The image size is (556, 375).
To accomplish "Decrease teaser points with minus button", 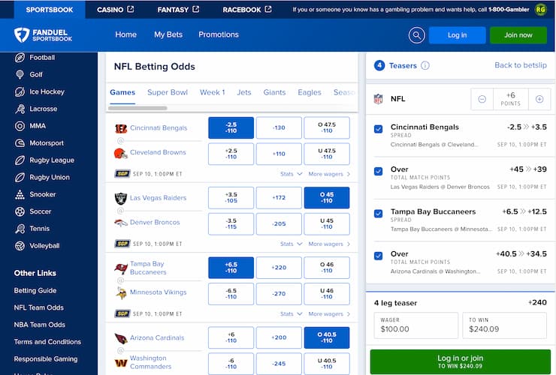I will (x=482, y=99).
